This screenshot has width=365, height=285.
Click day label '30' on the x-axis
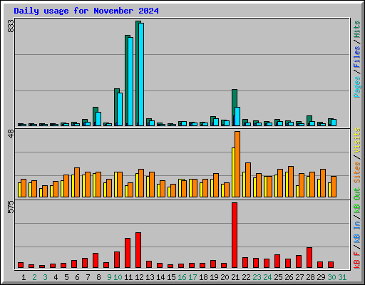pos(331,277)
